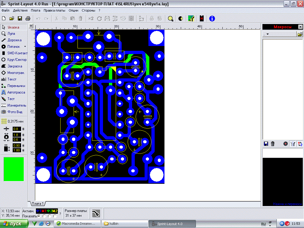Switch to the Плата 1 tab
The width and height of the screenshot is (304, 228).
point(37,204)
